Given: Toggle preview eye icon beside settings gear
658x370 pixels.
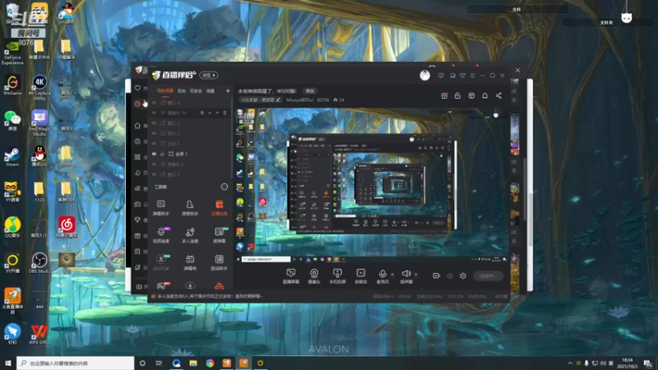Looking at the screenshot, I should coord(450,275).
